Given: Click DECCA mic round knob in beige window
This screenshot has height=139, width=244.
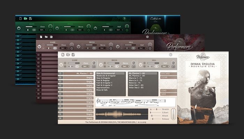Looking at the screenshot, I should click(134, 63).
